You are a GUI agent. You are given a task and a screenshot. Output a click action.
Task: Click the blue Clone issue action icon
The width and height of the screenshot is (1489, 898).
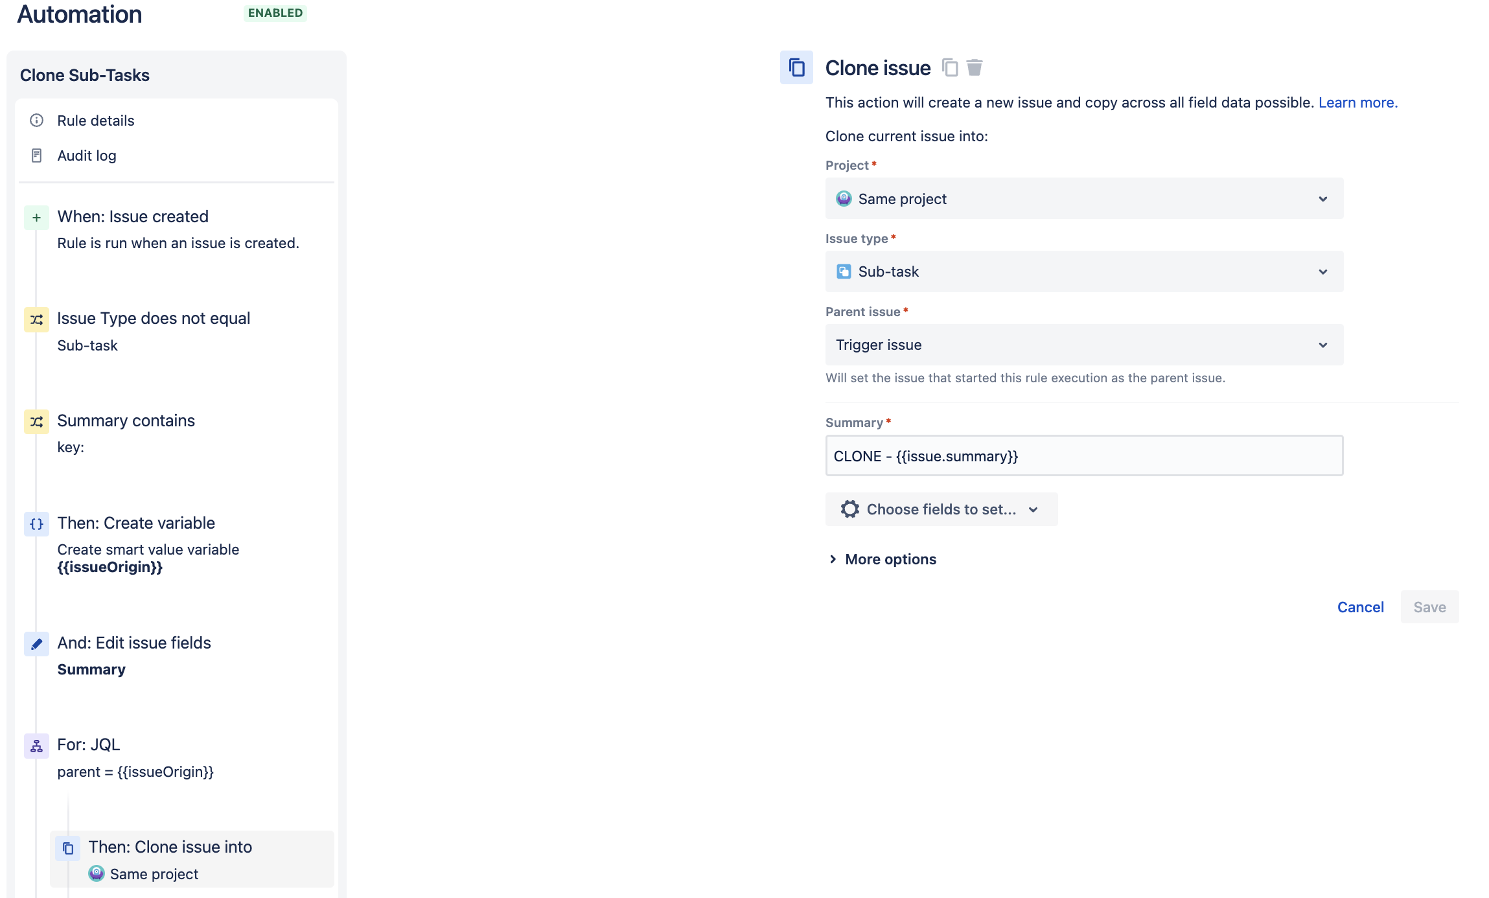(x=796, y=67)
